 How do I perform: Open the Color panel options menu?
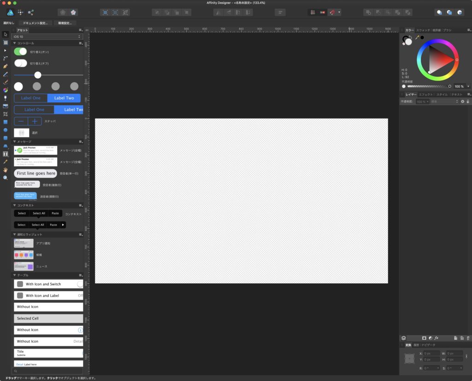tap(469, 30)
